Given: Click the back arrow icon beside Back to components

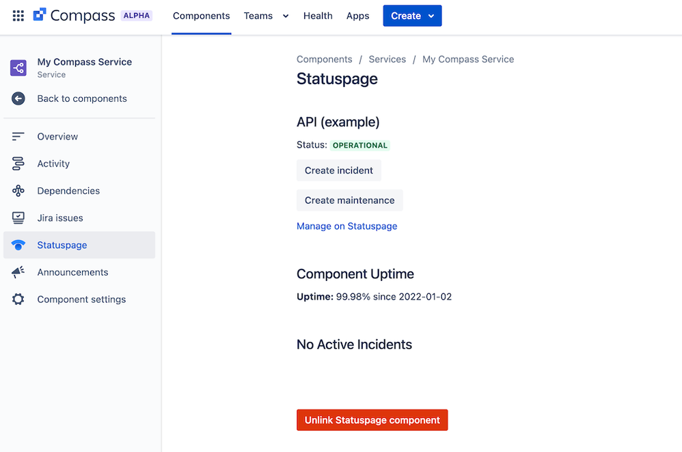Looking at the screenshot, I should tap(18, 98).
